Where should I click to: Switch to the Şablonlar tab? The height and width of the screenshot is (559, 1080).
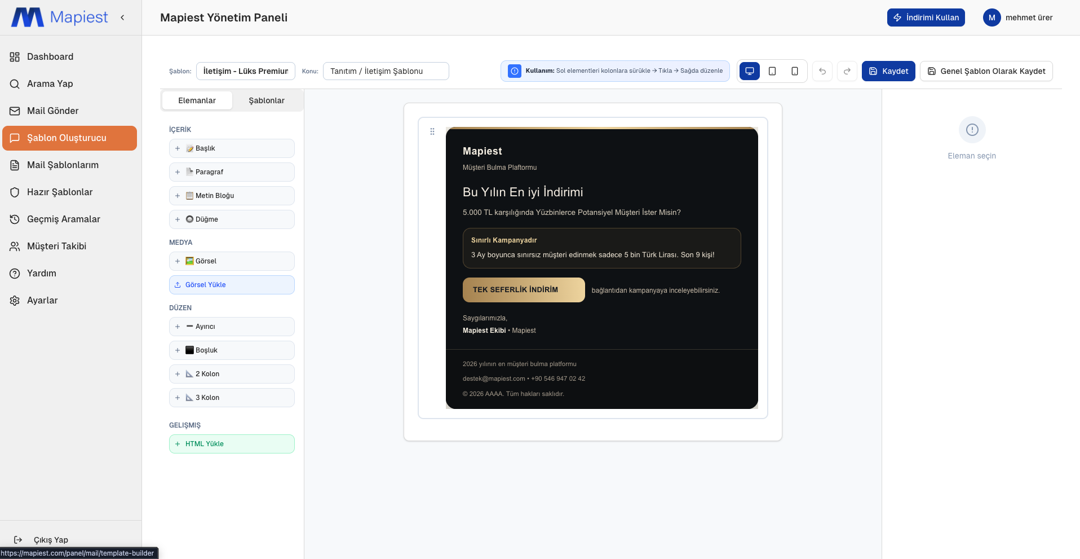[267, 100]
